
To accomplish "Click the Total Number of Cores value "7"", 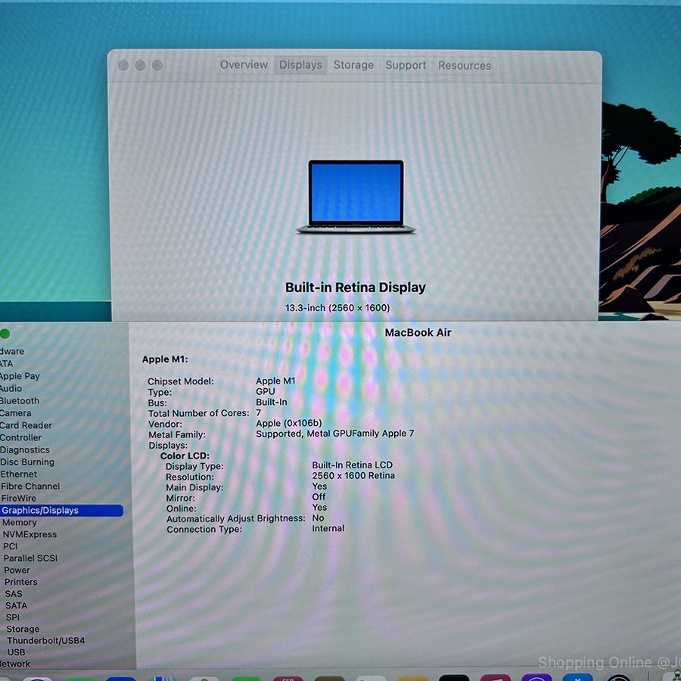I will [x=259, y=412].
